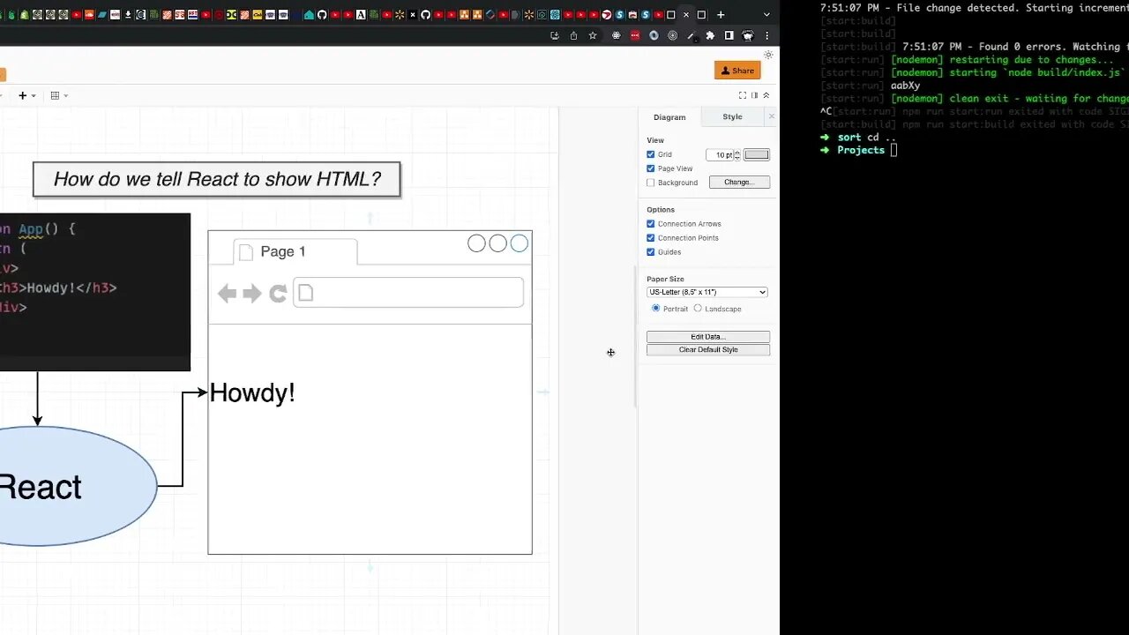
Task: Switch to the Diagram tab
Action: point(669,117)
